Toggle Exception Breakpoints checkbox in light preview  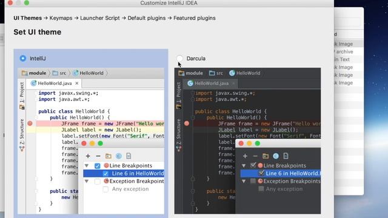(98, 181)
